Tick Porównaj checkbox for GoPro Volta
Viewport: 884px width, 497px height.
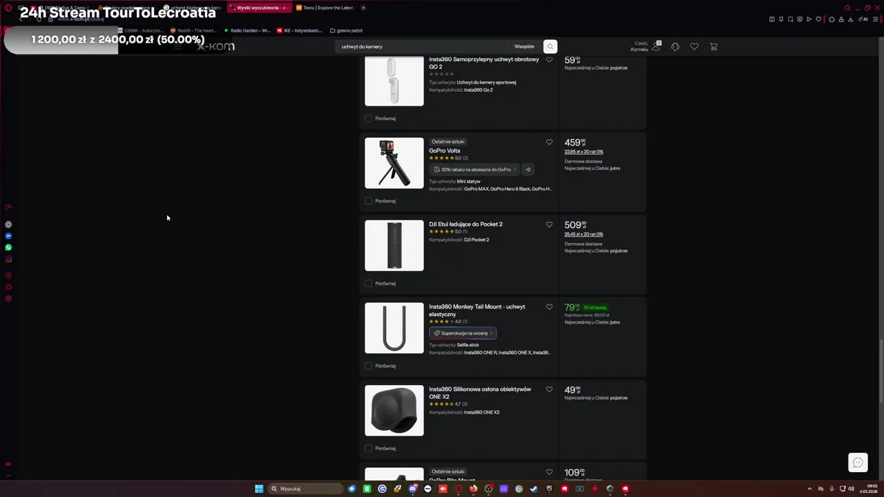click(368, 201)
